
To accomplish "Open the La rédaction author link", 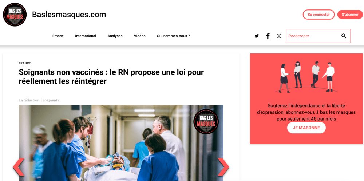I will [x=29, y=100].
